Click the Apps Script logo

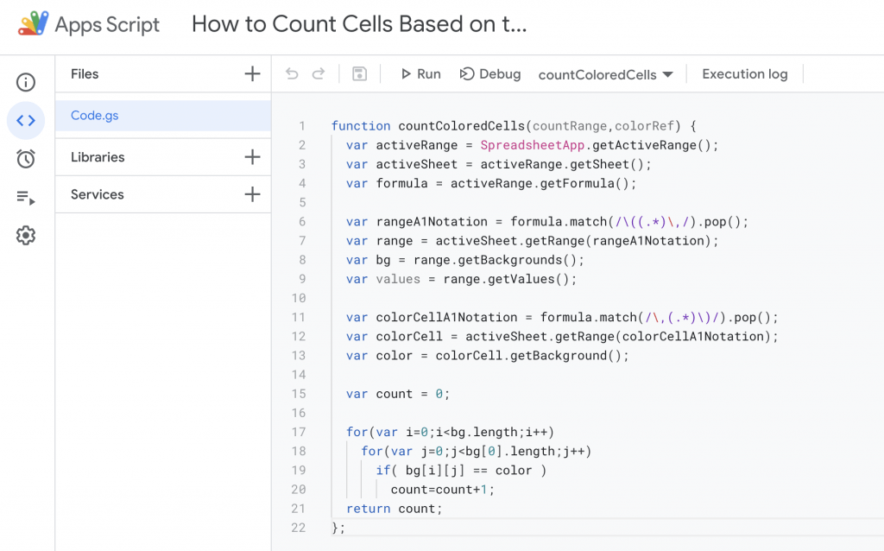point(34,23)
